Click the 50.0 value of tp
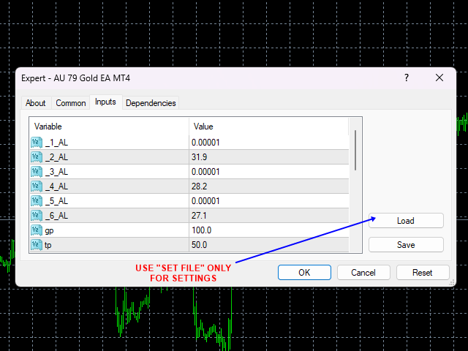 pyautogui.click(x=269, y=245)
